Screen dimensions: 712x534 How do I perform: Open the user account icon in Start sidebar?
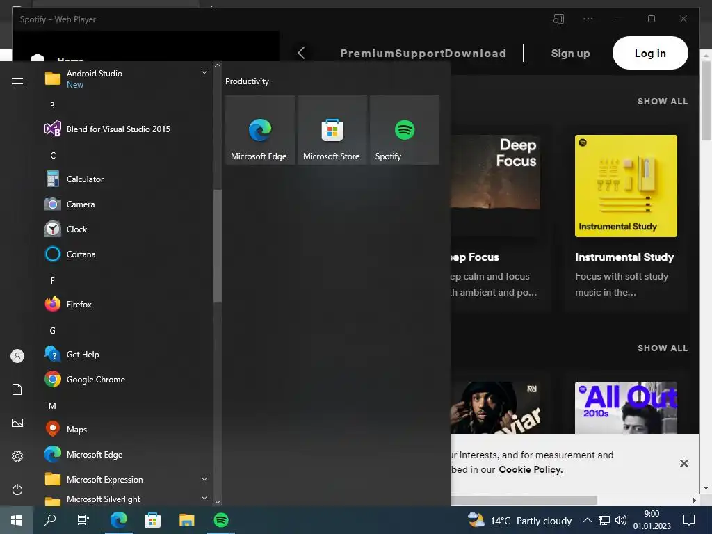[17, 356]
